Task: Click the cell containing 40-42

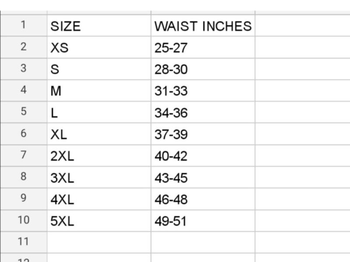Action: [x=203, y=156]
